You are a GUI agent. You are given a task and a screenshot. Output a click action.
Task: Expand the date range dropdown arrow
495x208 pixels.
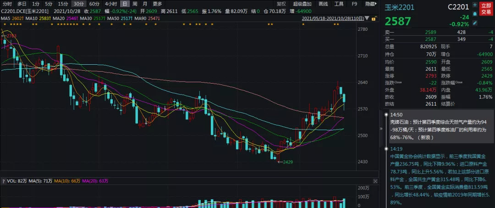[x=367, y=19]
